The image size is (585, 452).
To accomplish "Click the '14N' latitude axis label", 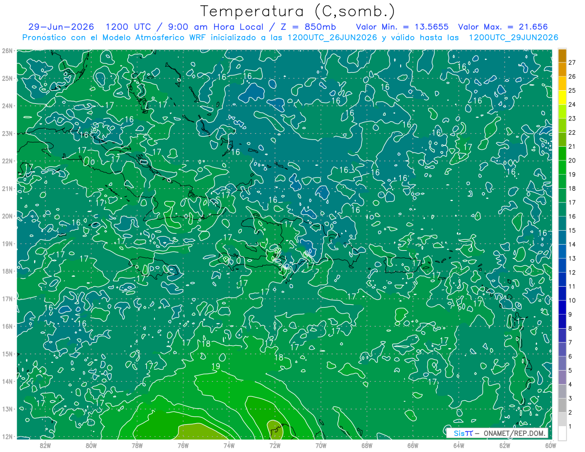I will click(8, 381).
